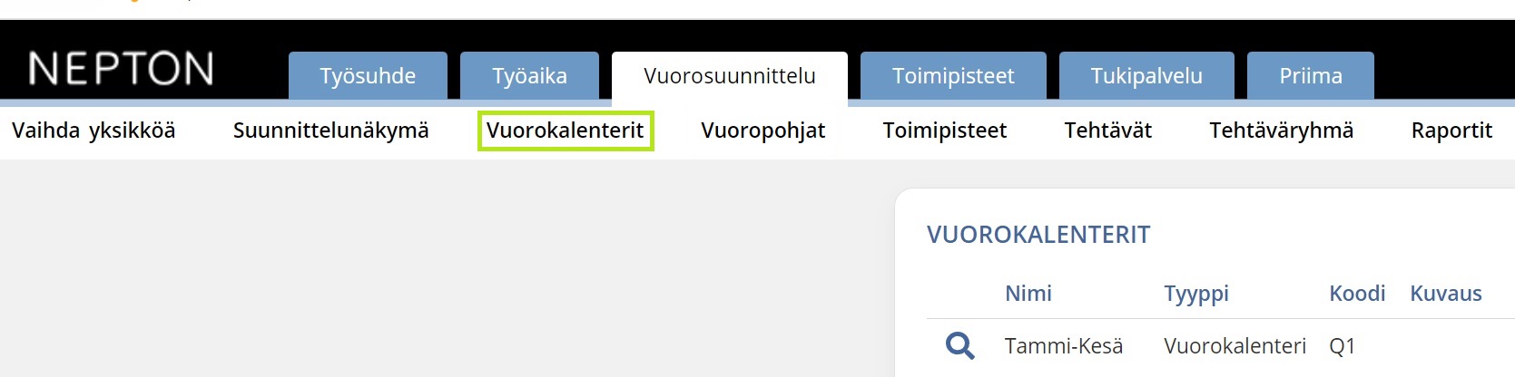This screenshot has height=377, width=1515.
Task: Open the blue Toimipisteet top tab
Action: [953, 76]
